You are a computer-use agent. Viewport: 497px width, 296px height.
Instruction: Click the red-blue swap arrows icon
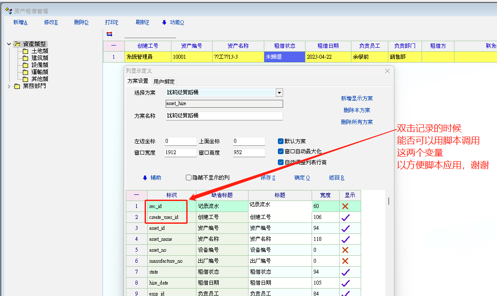tap(110, 34)
